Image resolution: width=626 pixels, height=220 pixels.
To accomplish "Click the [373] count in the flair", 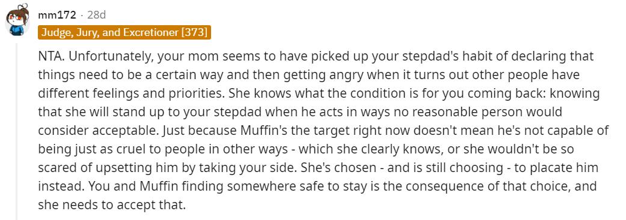I will [194, 32].
